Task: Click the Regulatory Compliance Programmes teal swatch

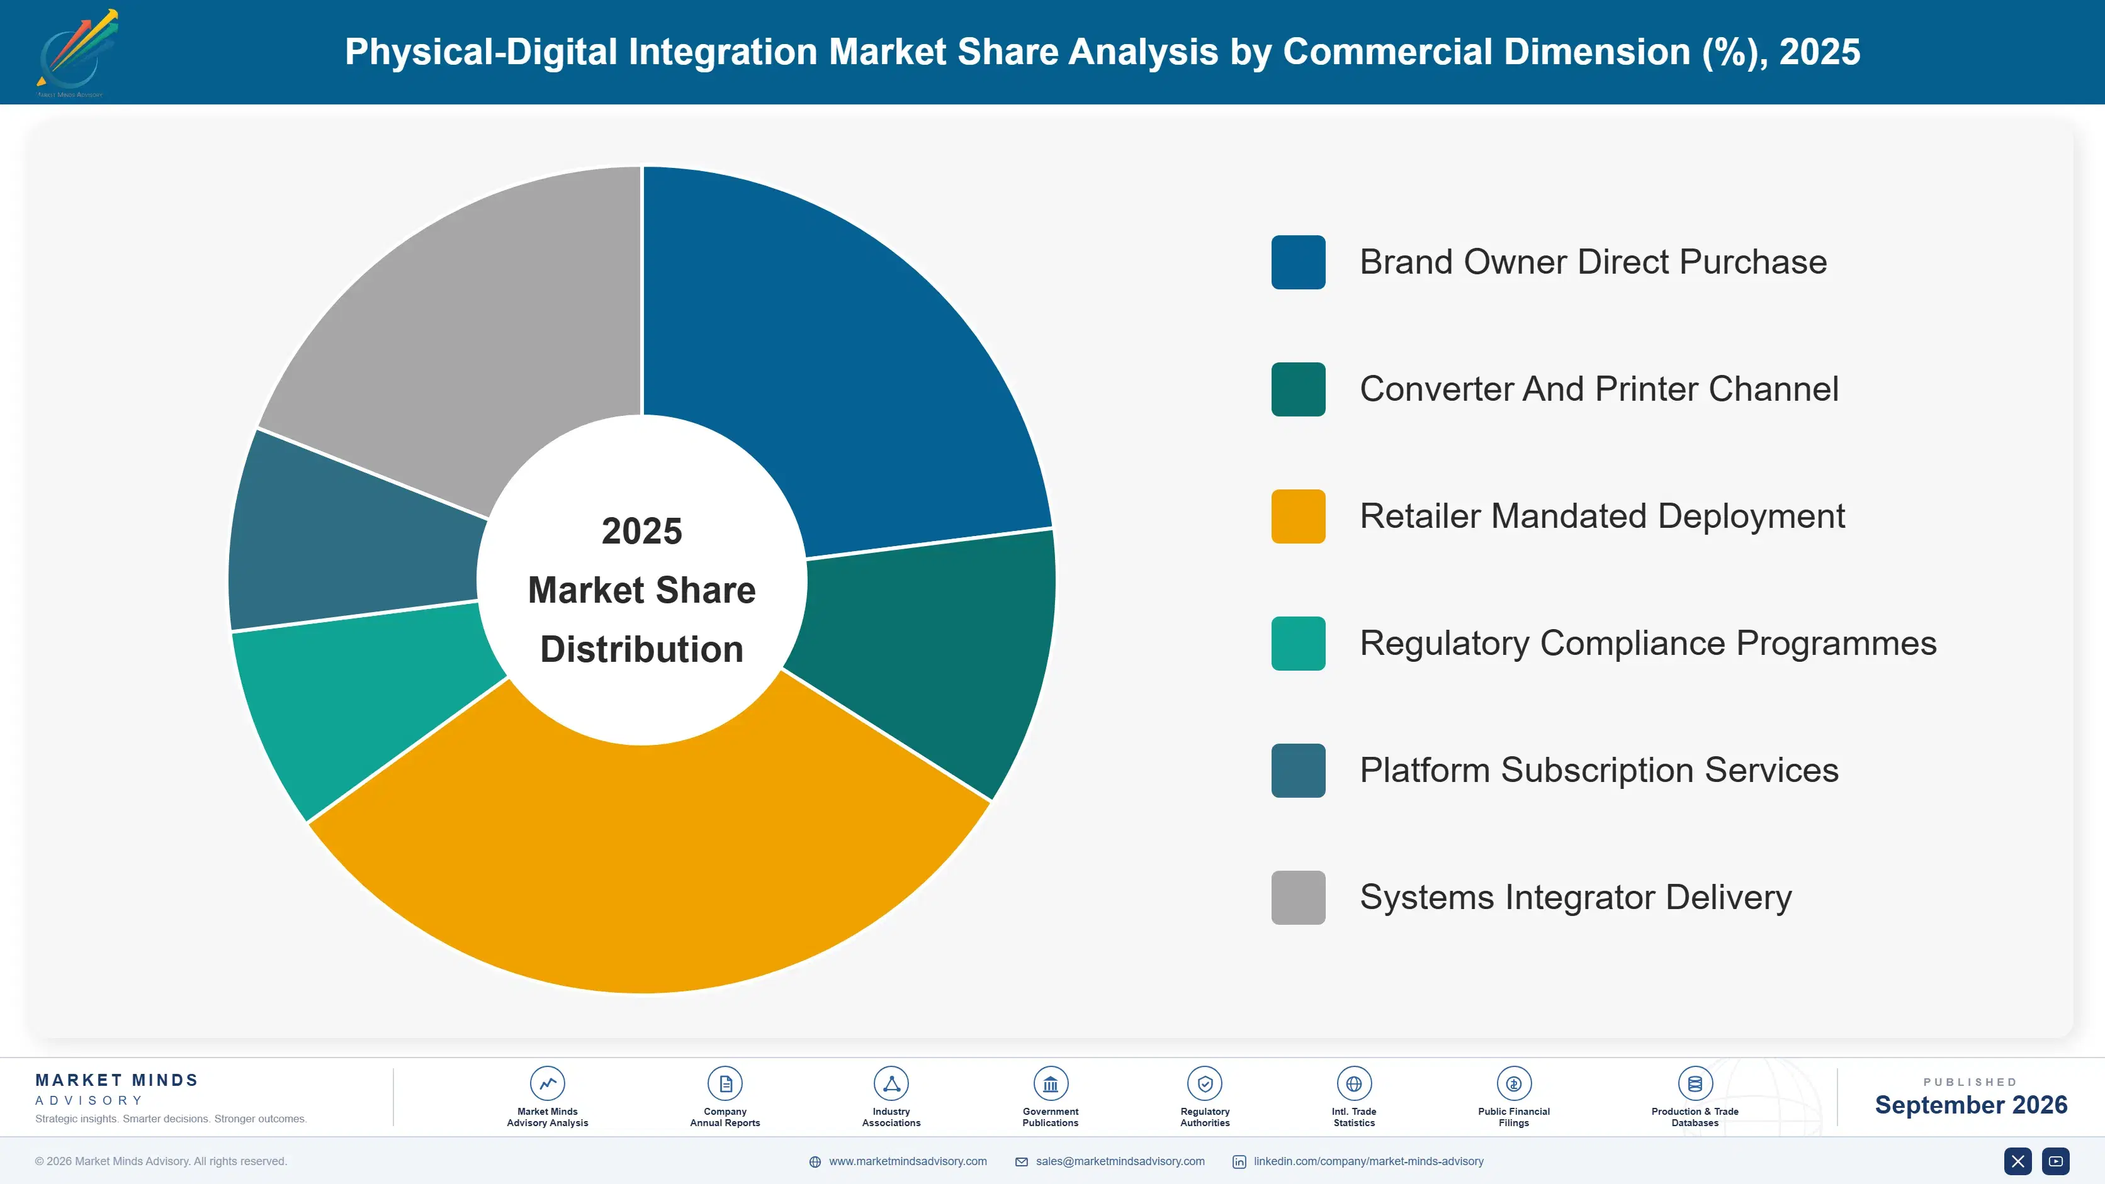Action: [x=1297, y=644]
